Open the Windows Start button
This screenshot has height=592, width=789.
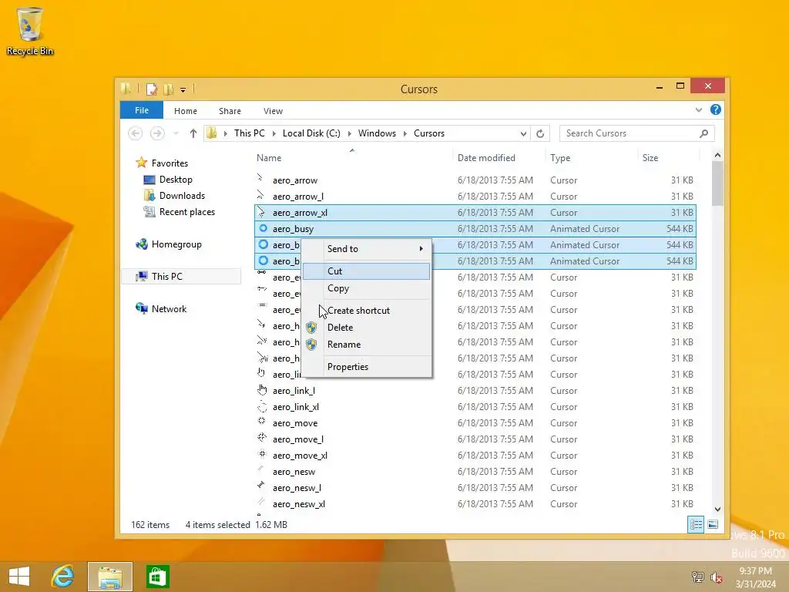[19, 577]
